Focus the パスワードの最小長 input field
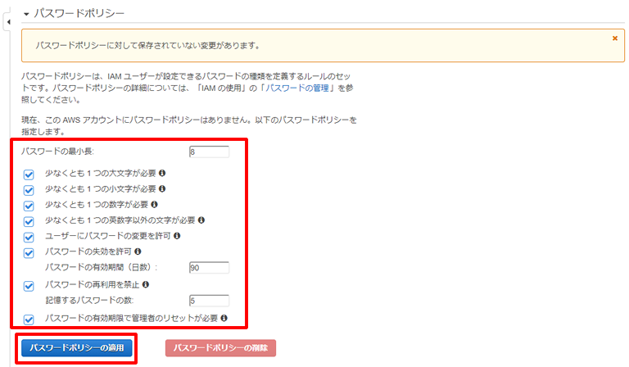The image size is (629, 367). pos(209,152)
